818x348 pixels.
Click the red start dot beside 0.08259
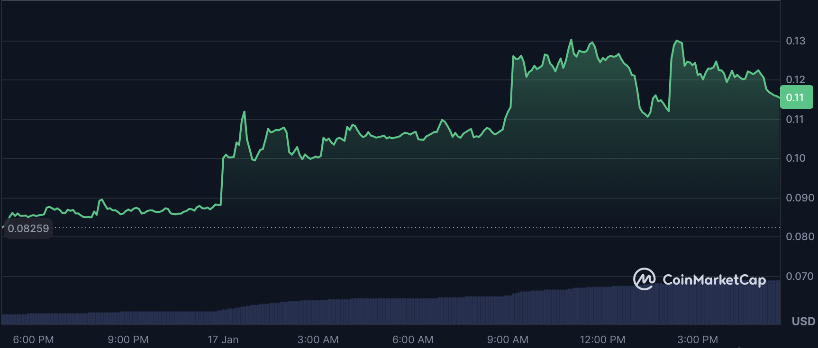2,228
